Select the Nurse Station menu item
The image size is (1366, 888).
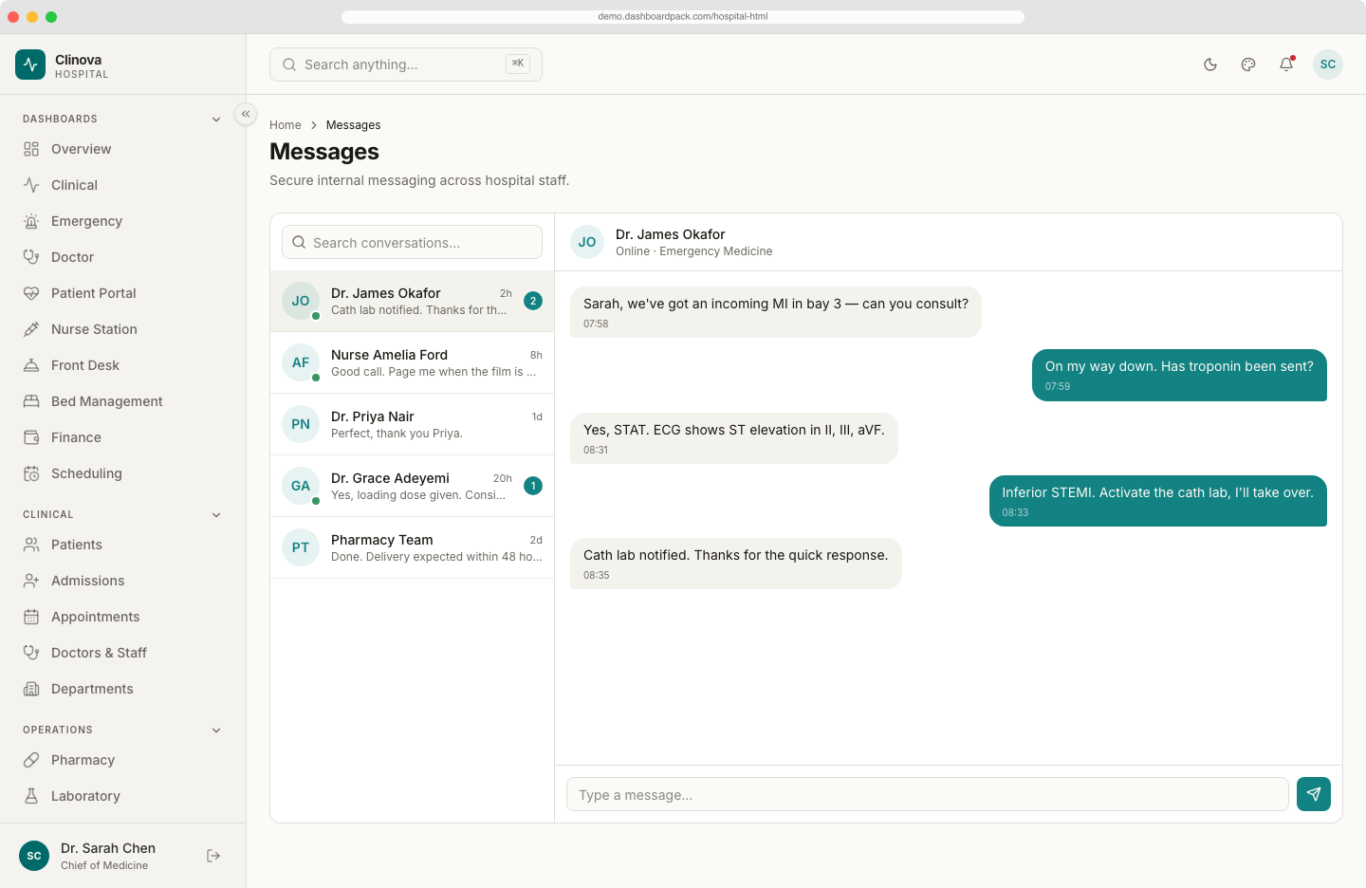123,329
